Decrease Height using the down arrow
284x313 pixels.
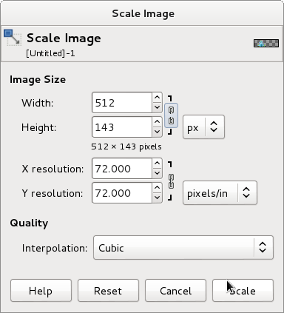(x=157, y=132)
